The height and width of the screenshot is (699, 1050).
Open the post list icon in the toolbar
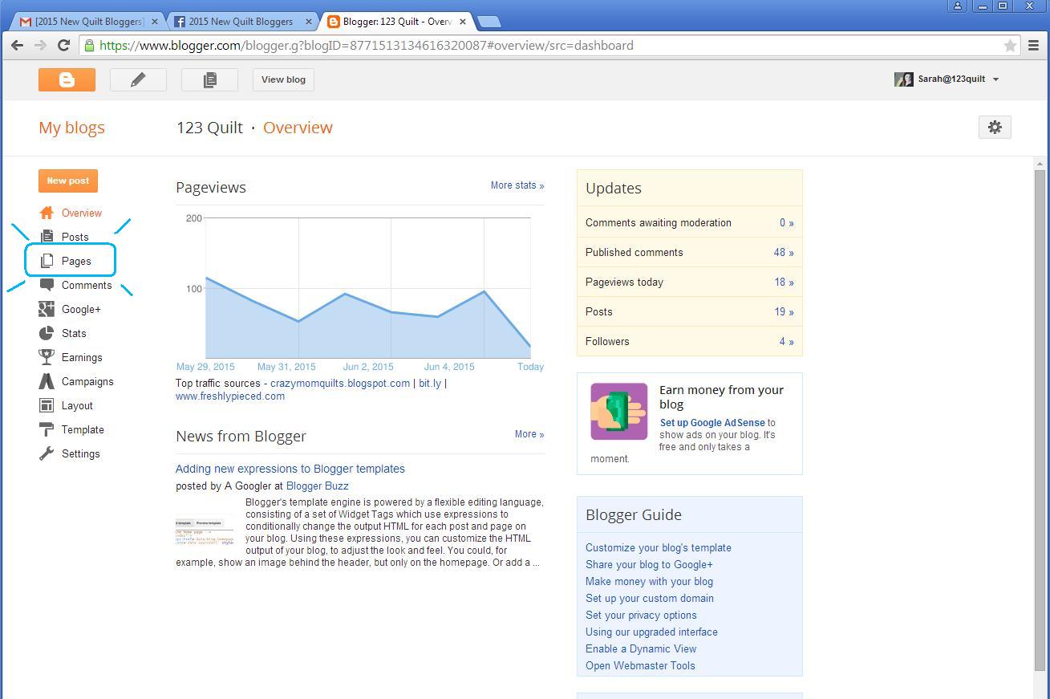[209, 79]
